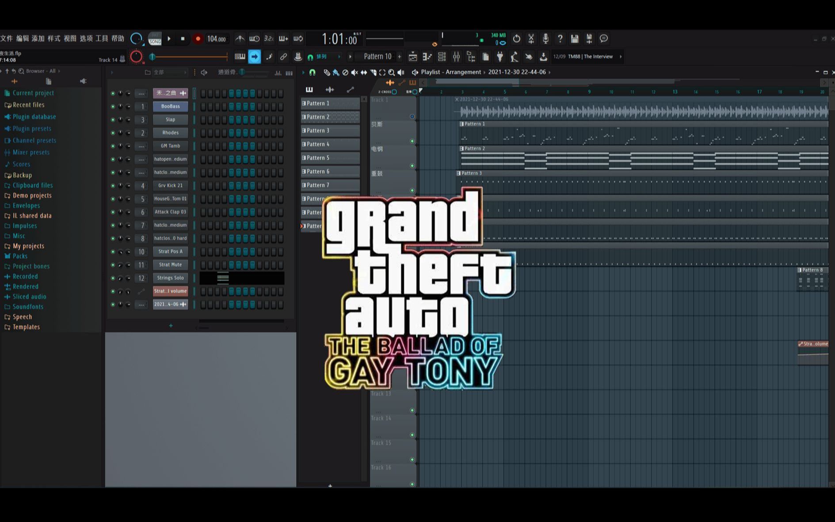
Task: Mute the Rhodes channel via green LED
Action: pos(113,133)
